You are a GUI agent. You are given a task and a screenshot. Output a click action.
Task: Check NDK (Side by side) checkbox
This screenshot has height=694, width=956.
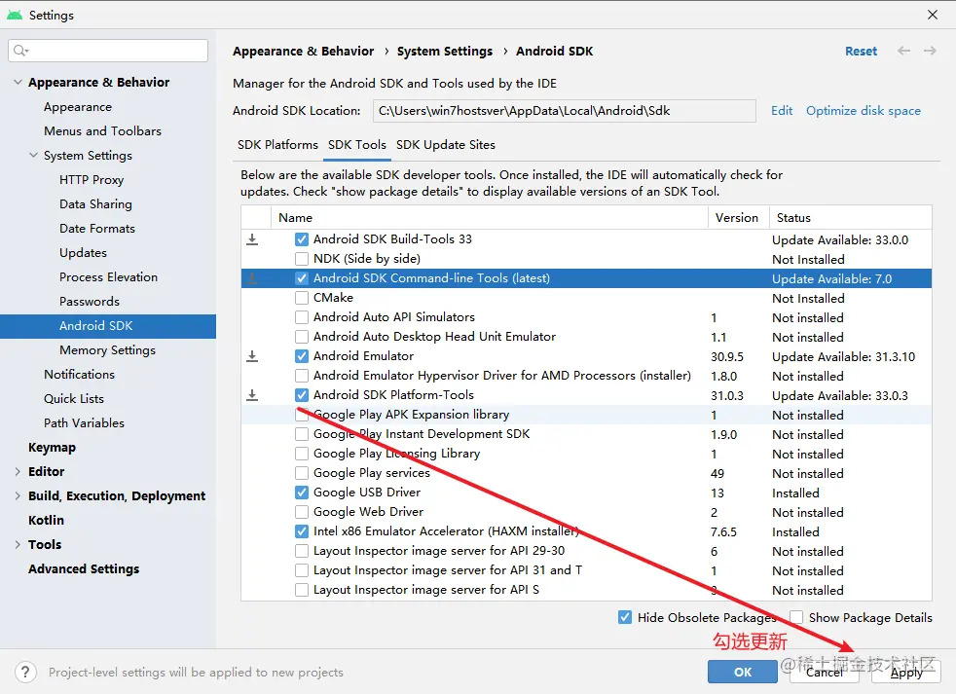click(301, 259)
